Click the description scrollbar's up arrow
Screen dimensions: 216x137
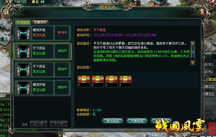coord(193,43)
